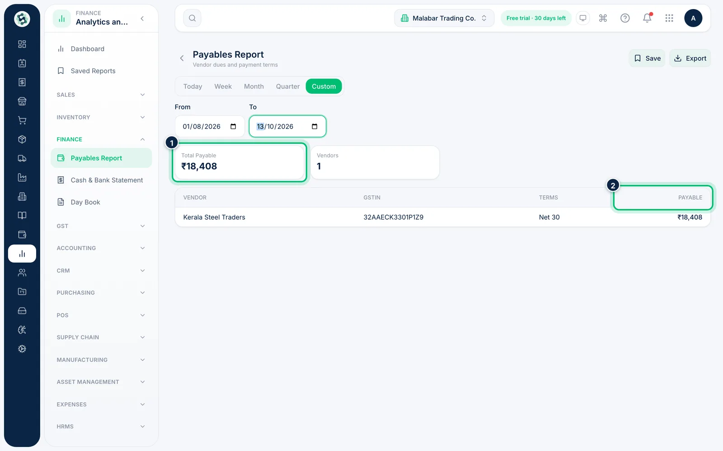The height and width of the screenshot is (451, 723).
Task: Open the notifications bell
Action: point(647,18)
